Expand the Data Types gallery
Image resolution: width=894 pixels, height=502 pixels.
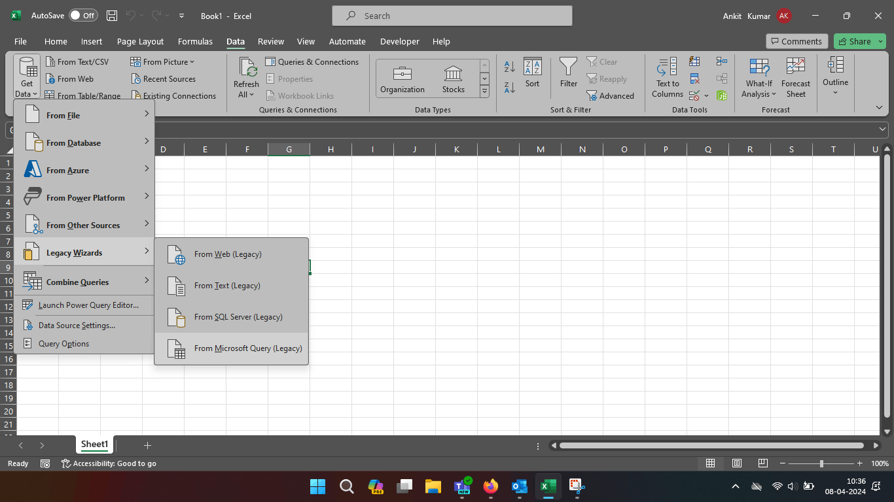point(484,92)
